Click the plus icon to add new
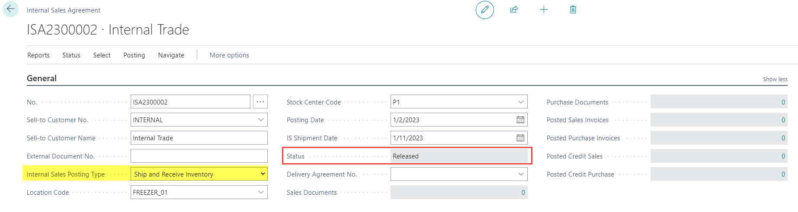The height and width of the screenshot is (212, 798). (x=544, y=9)
